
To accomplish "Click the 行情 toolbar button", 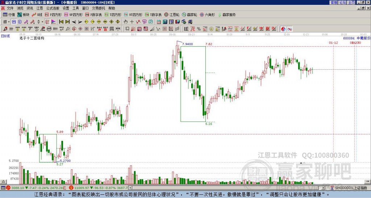I will pos(9,14).
